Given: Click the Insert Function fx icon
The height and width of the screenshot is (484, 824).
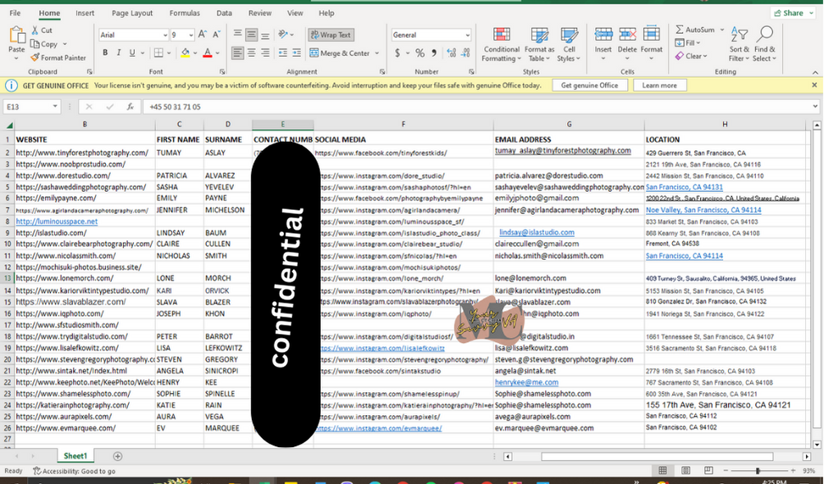Looking at the screenshot, I should tap(130, 107).
